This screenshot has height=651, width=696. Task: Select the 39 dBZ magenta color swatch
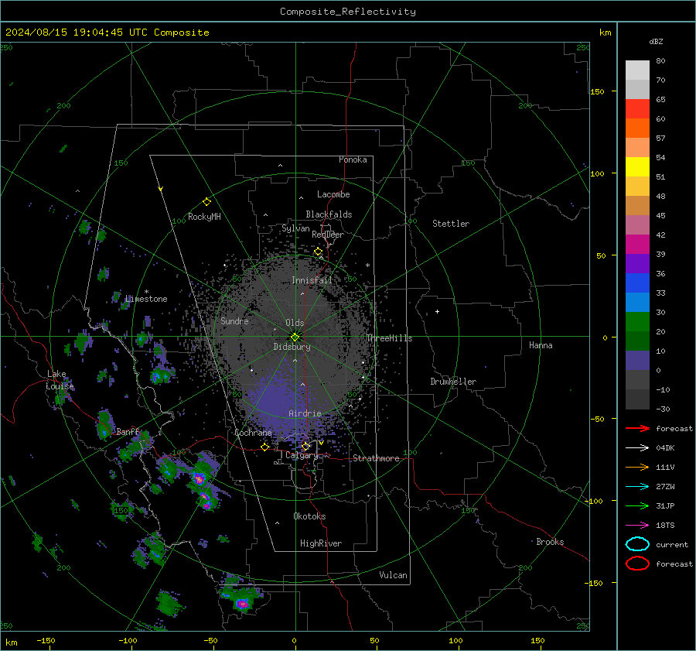pyautogui.click(x=637, y=244)
